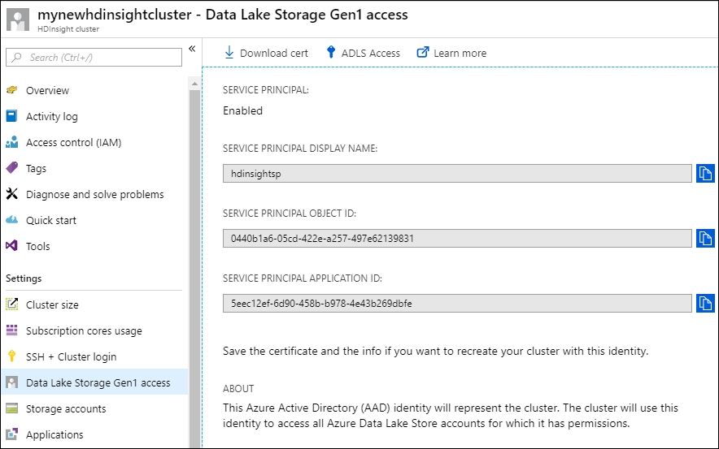Click the HDInsight cluster header icon

(18, 19)
